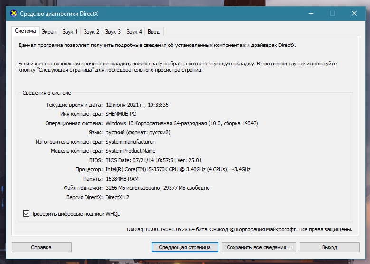This screenshot has height=264, width=370.
Task: Click the System manufacturer value
Action: click(130, 142)
